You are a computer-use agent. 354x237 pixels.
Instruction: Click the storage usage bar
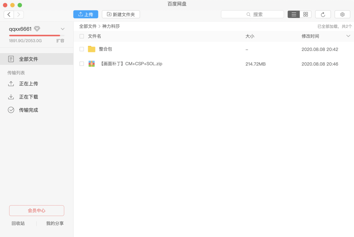pos(37,35)
